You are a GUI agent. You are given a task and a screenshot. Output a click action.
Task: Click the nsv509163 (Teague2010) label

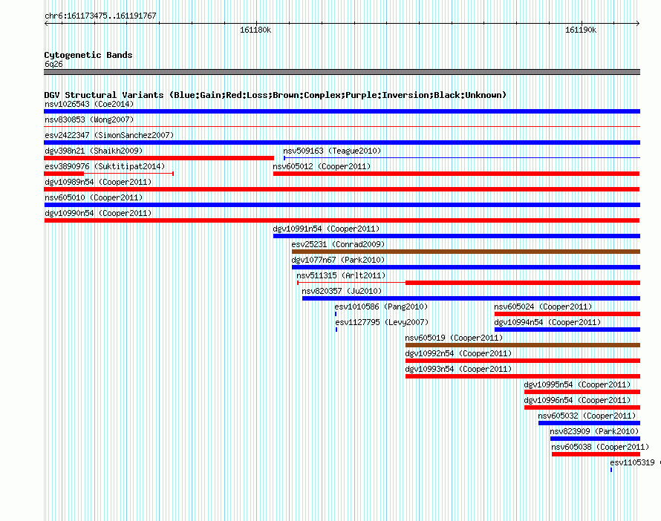[x=332, y=151]
